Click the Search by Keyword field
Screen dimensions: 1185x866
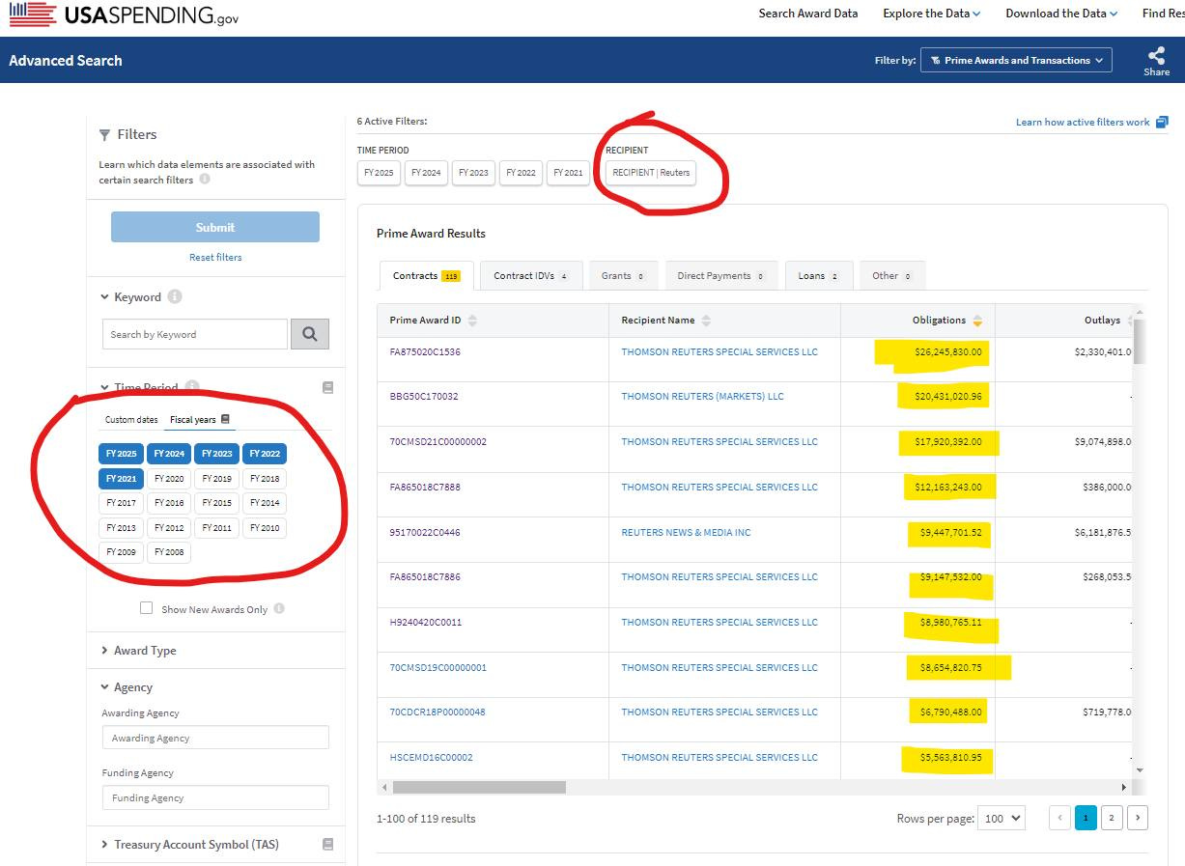tap(195, 334)
